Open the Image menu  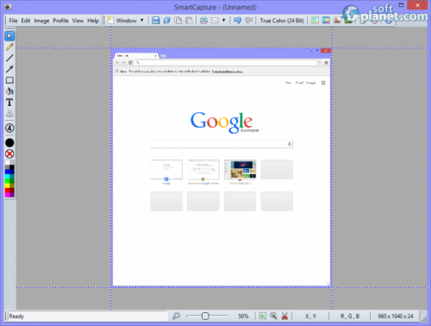point(41,21)
